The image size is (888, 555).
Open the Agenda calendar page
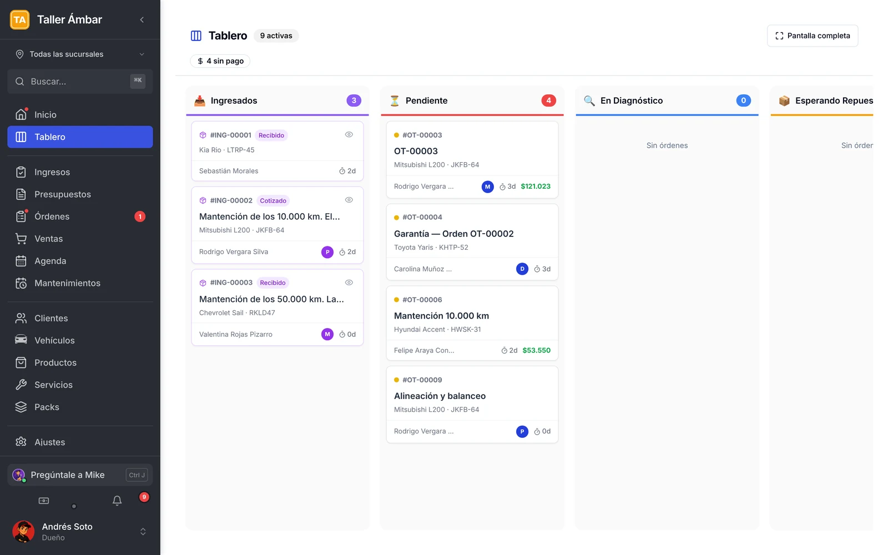(x=80, y=261)
